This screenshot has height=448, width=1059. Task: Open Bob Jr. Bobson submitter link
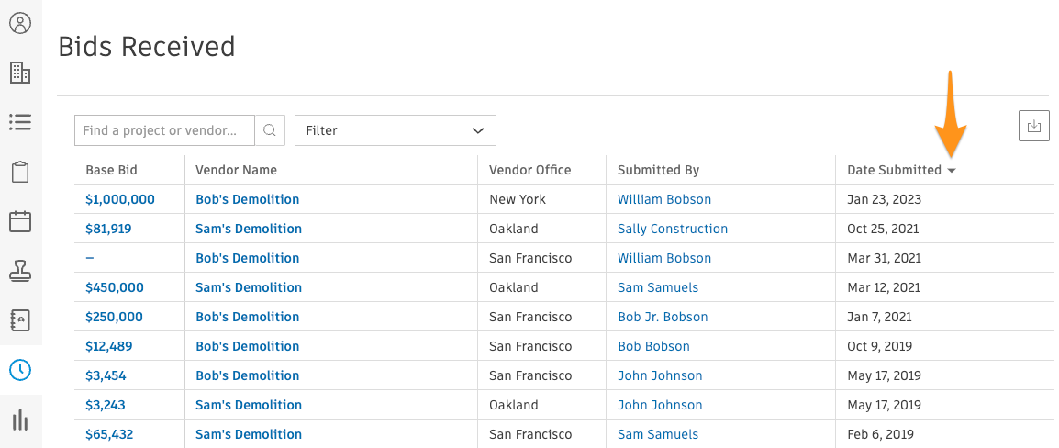coord(663,317)
